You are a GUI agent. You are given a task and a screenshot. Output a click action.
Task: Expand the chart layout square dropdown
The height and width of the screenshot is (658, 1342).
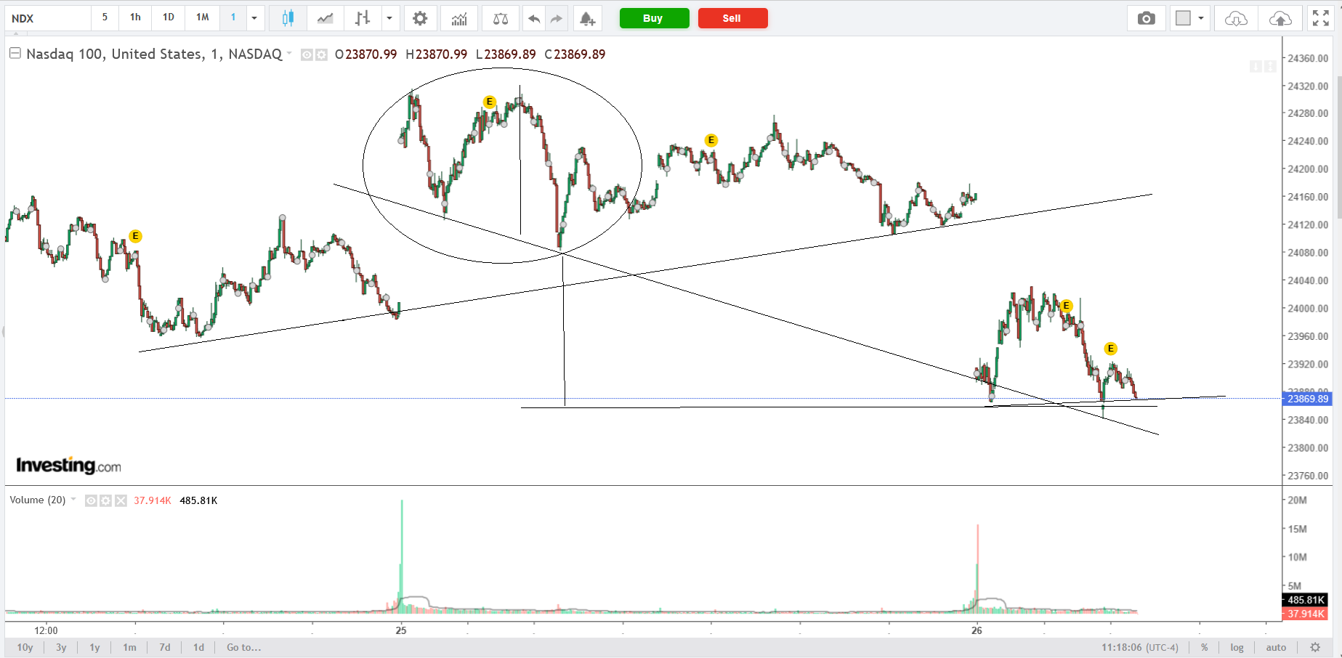point(1200,18)
